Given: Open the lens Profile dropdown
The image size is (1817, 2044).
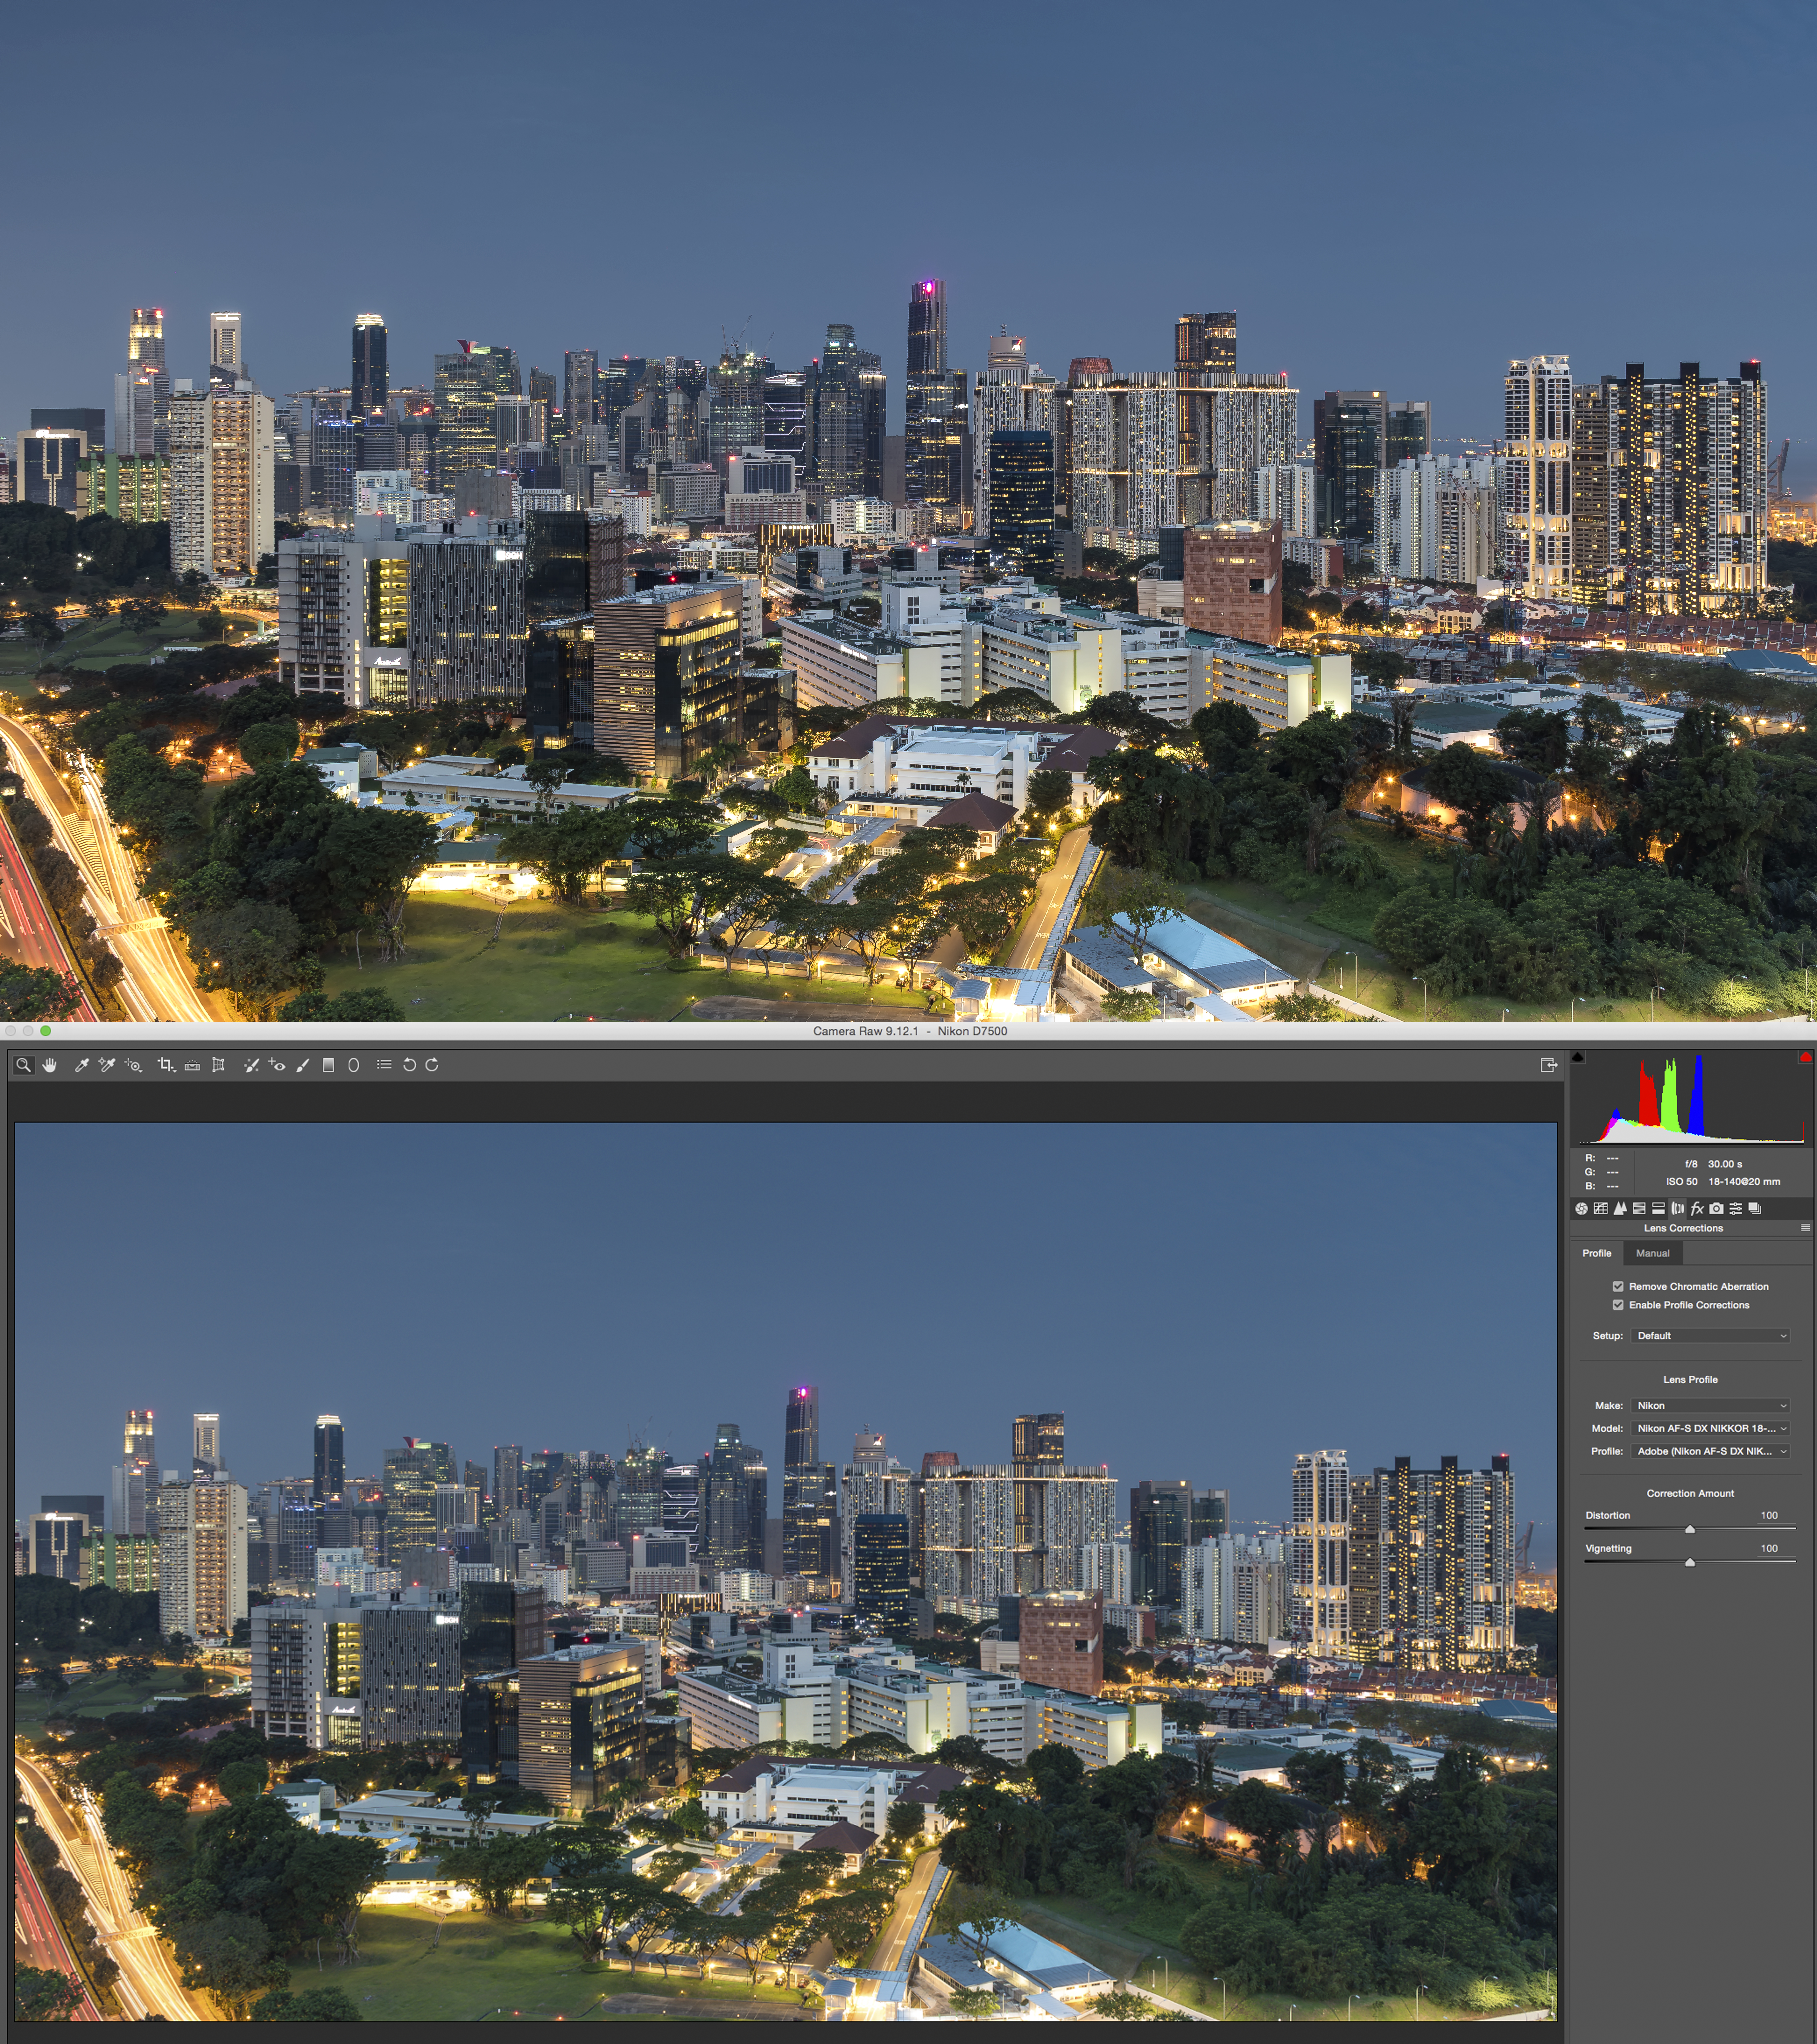Looking at the screenshot, I should tap(1711, 1451).
